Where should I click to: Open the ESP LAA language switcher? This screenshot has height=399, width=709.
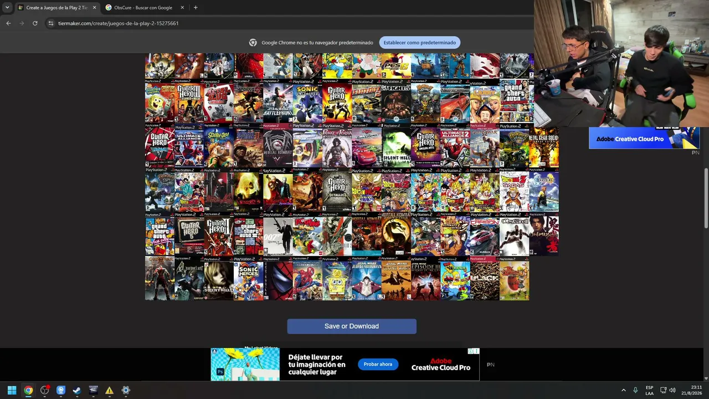649,390
